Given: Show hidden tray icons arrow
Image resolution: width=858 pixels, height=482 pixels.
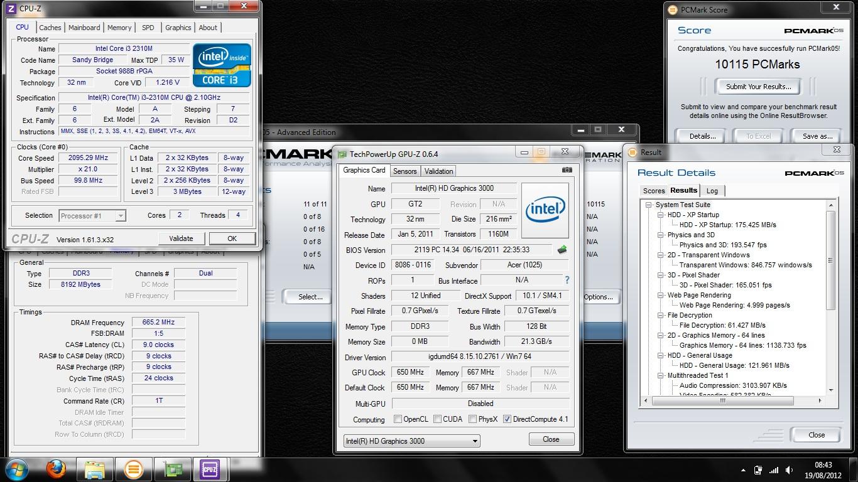Looking at the screenshot, I should click(744, 470).
